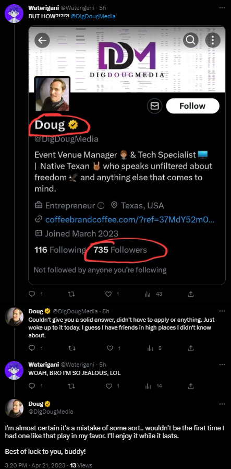Viewport: 231px width, 469px height.
Task: Retweet Waterigani's BUT HOW tweet
Action: pyautogui.click(x=71, y=294)
